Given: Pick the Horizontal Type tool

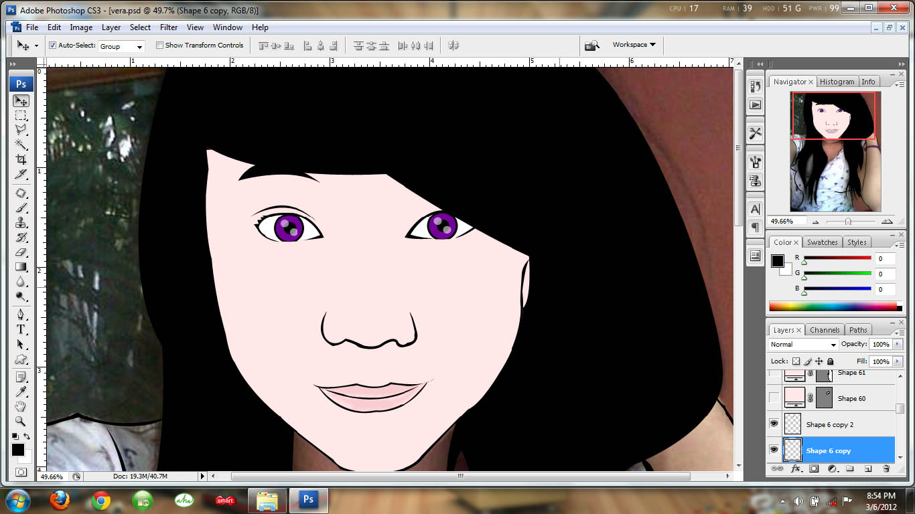Looking at the screenshot, I should click(21, 330).
